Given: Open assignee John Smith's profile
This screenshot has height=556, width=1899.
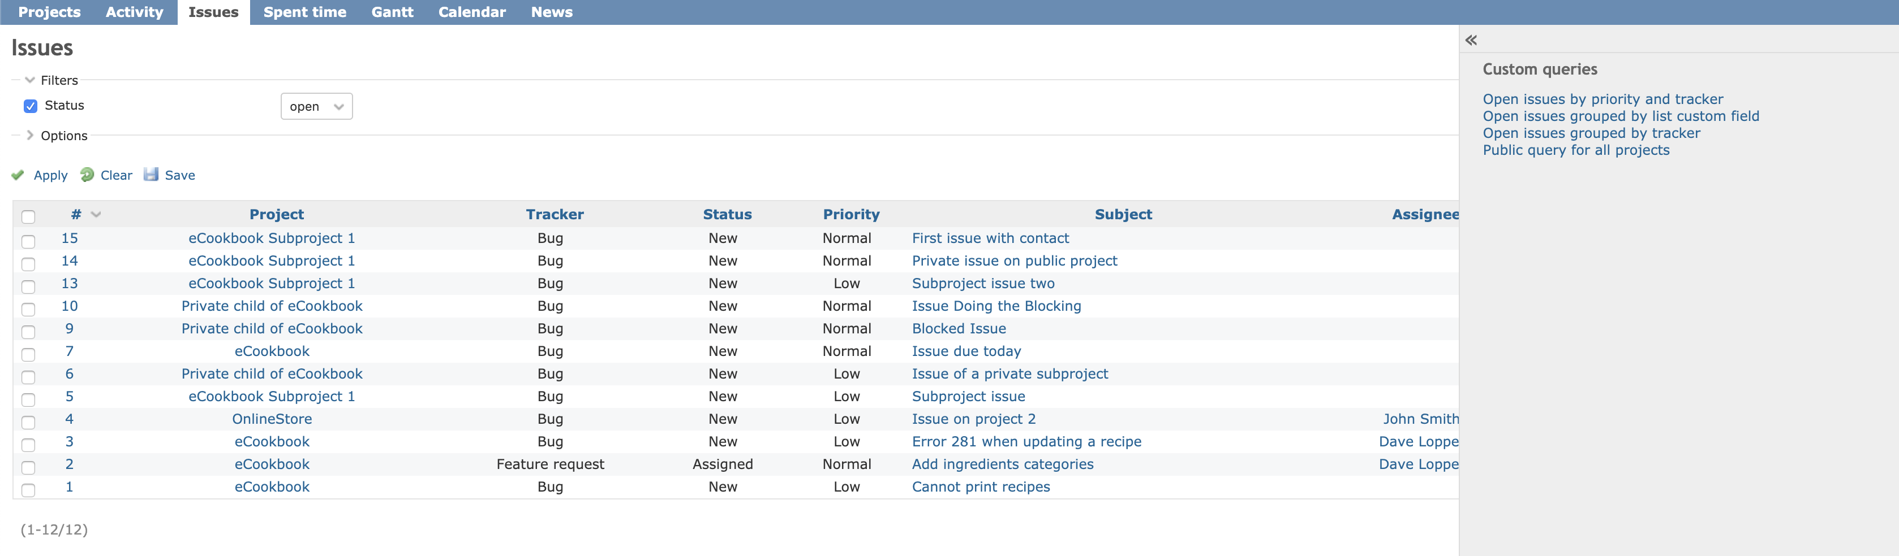Looking at the screenshot, I should click(x=1420, y=419).
